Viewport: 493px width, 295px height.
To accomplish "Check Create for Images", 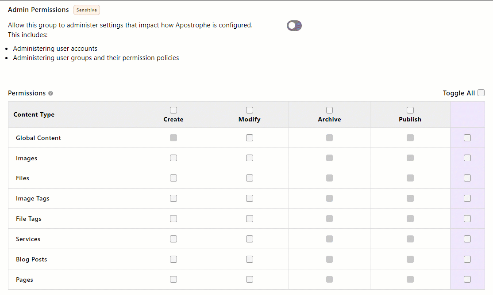I will [173, 158].
